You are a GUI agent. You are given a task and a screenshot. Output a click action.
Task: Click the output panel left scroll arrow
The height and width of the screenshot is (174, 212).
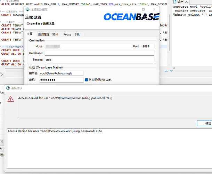[174, 68]
